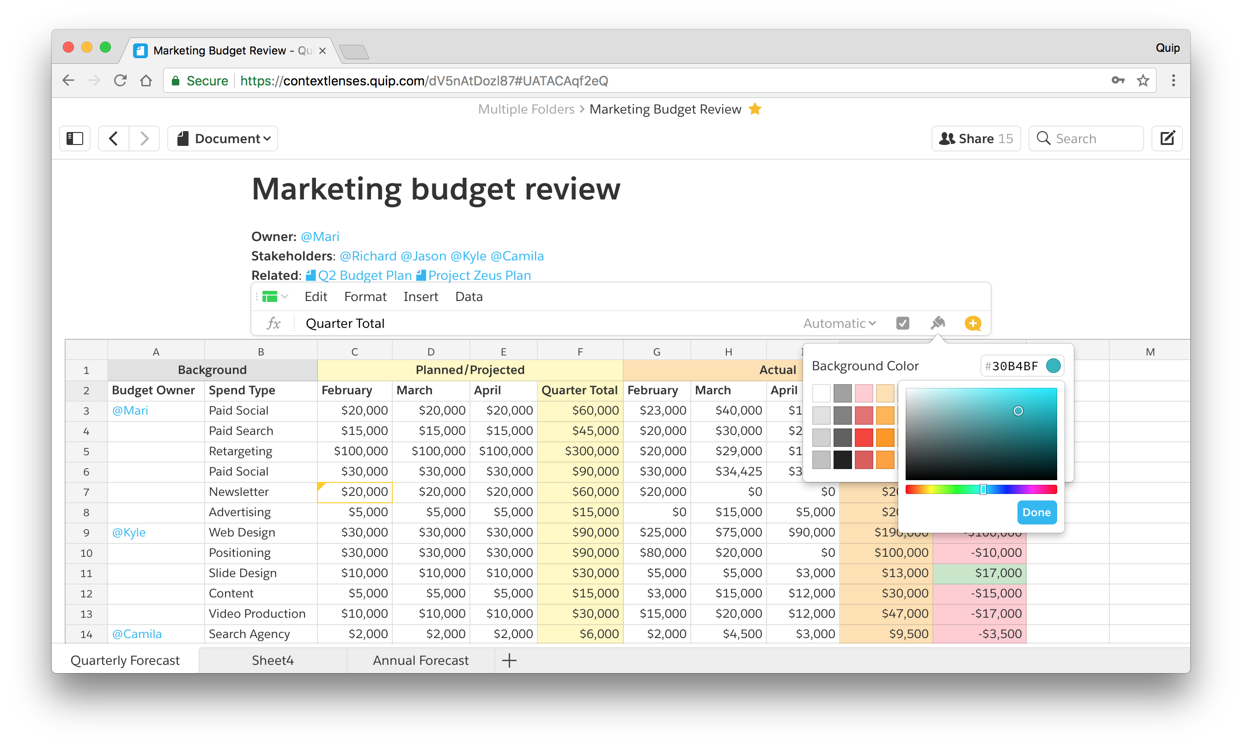The image size is (1242, 747).
Task: Click the favorite star next to title
Action: (x=755, y=109)
